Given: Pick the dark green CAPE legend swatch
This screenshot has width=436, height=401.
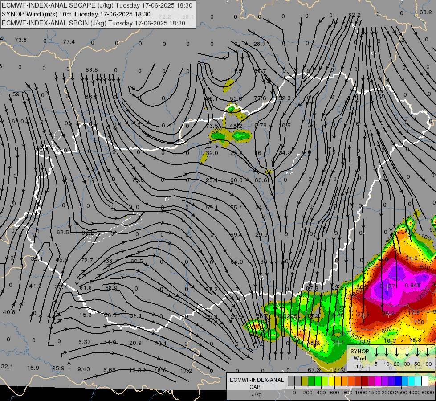Looking at the screenshot, I should (x=311, y=381).
